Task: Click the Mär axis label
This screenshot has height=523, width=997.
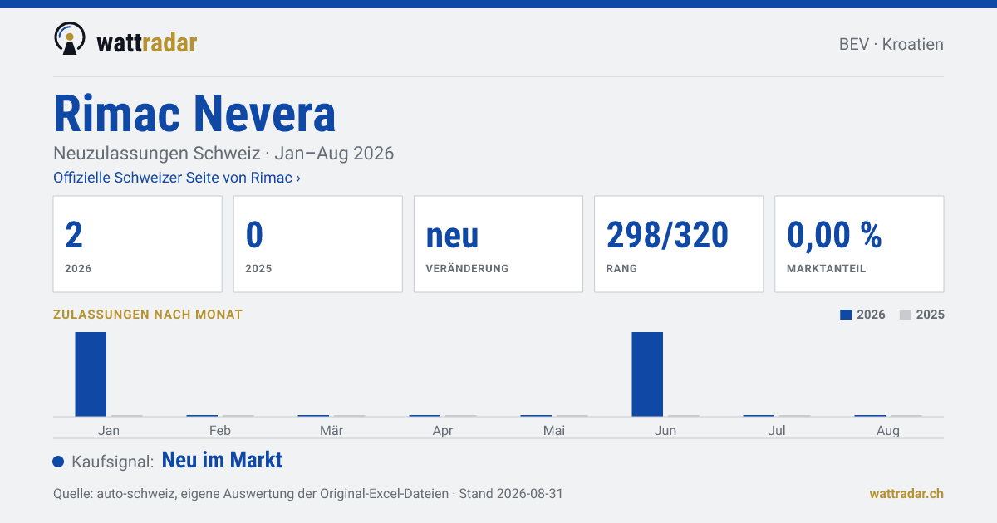Action: click(332, 430)
